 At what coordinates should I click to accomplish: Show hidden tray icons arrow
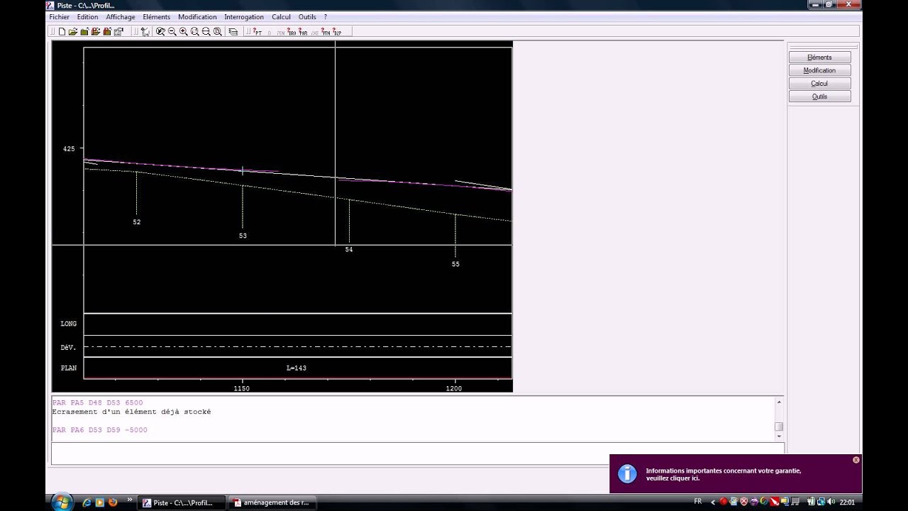point(713,502)
